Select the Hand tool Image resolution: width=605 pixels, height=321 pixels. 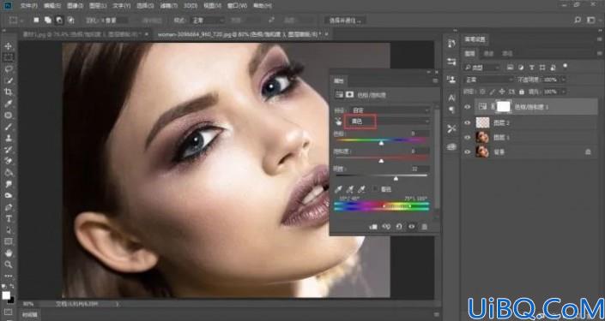(x=8, y=253)
